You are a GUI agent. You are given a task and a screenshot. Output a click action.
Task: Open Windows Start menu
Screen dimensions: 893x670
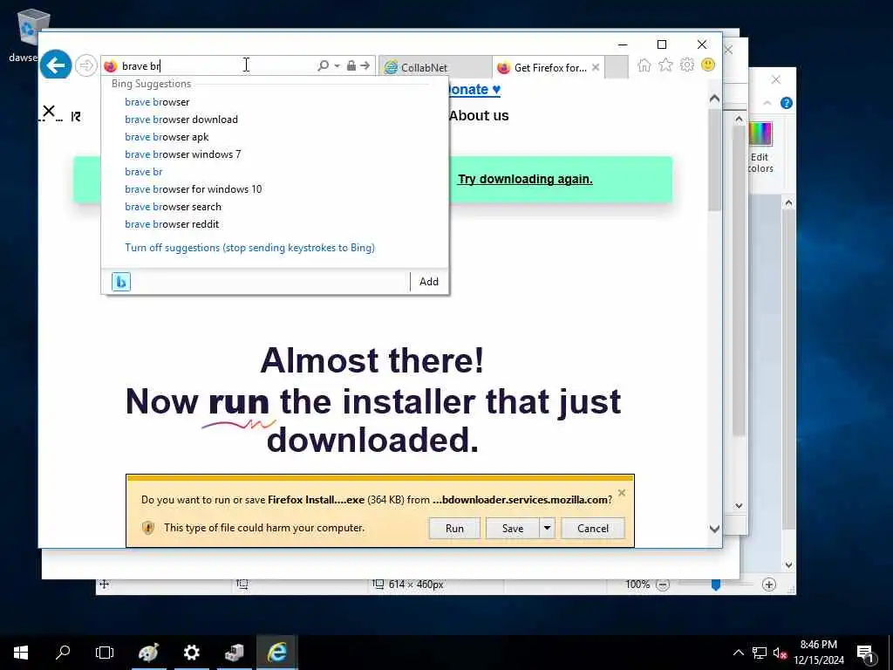click(x=21, y=653)
